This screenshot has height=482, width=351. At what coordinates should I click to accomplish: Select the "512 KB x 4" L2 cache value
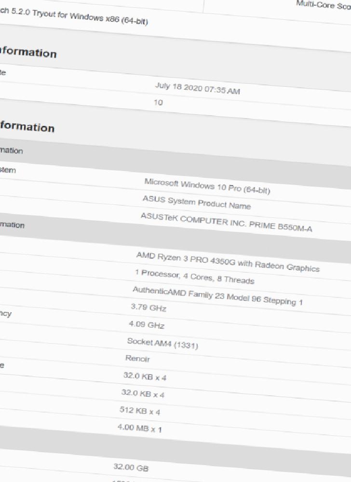point(140,411)
